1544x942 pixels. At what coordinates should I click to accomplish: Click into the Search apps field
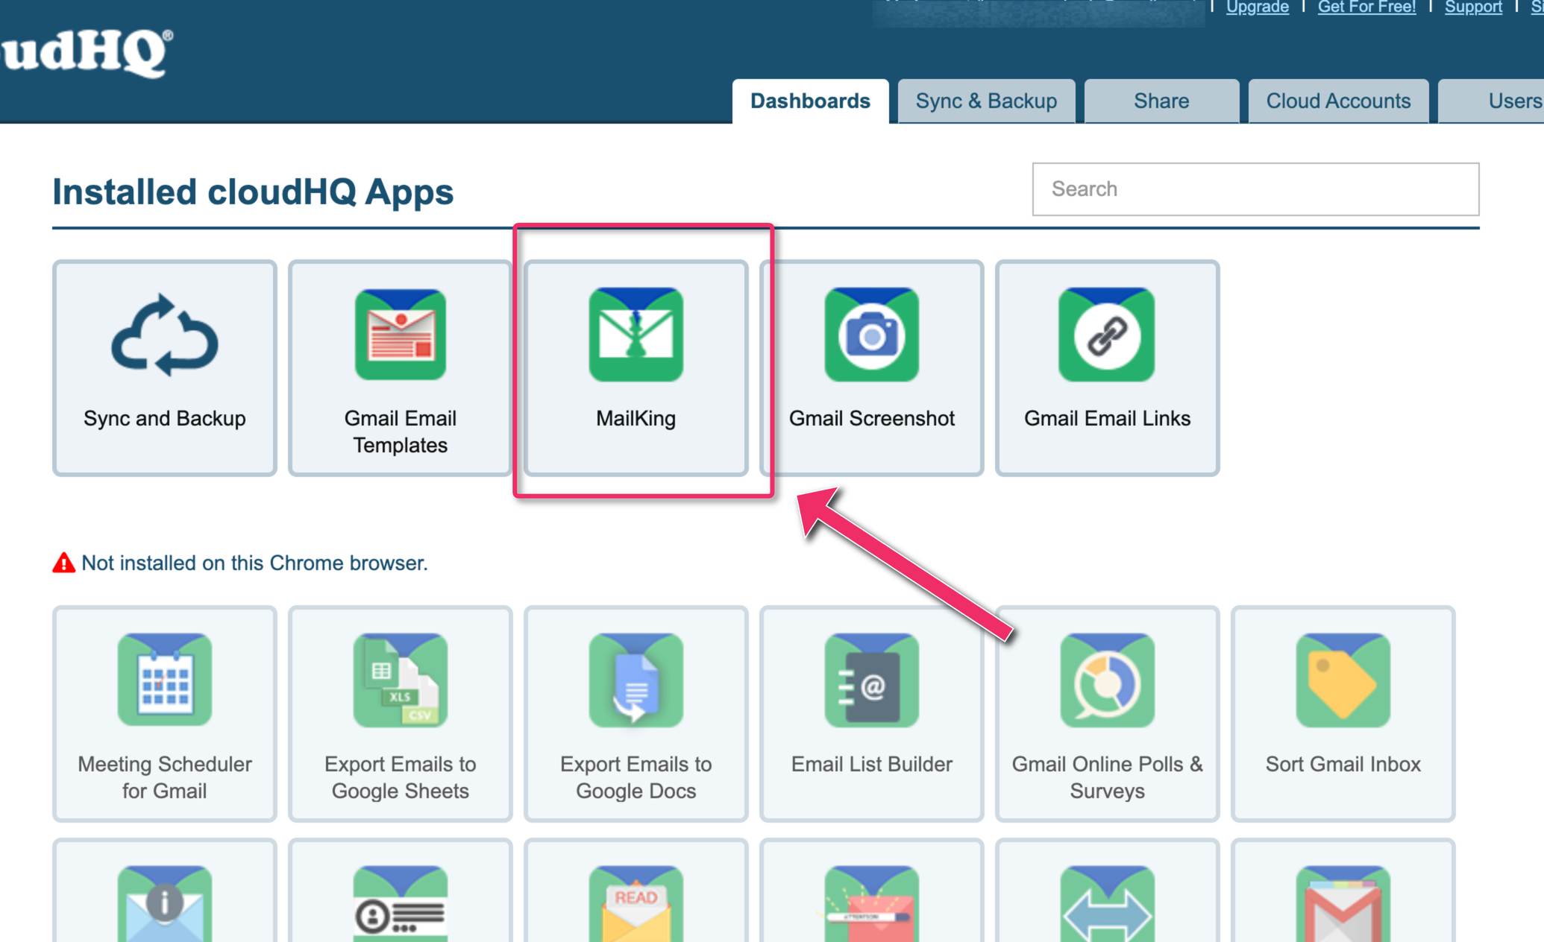coord(1255,189)
